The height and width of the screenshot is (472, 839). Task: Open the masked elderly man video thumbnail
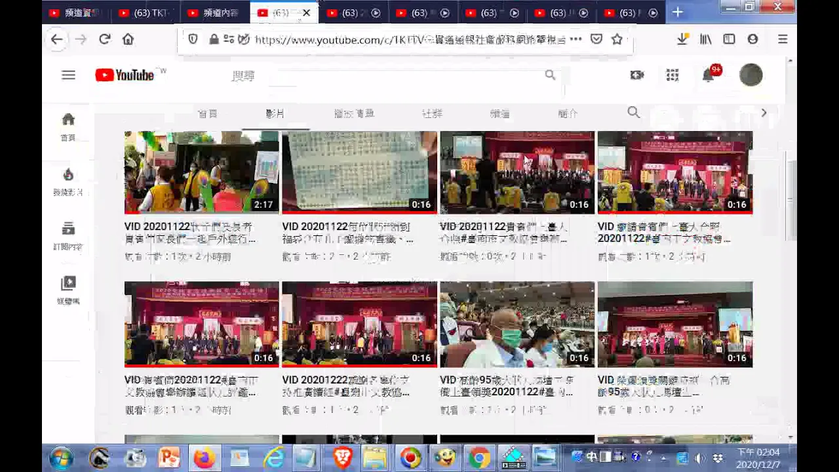(517, 324)
